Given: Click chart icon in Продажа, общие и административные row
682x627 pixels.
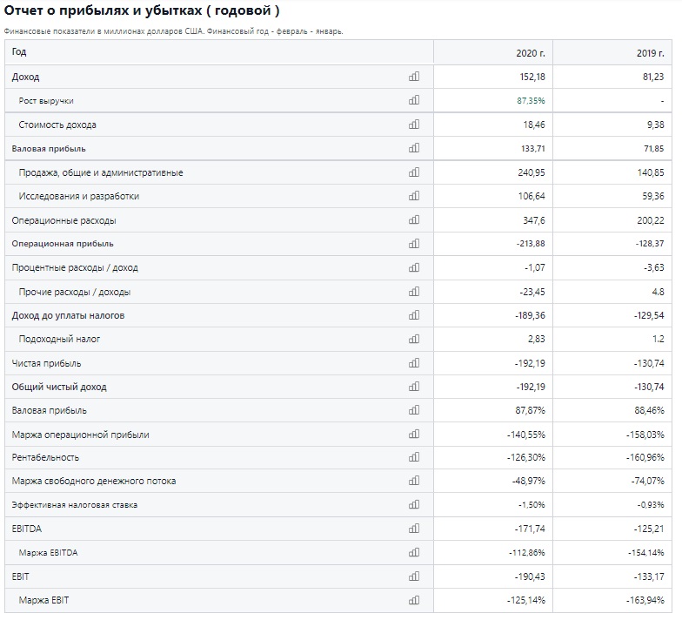Looking at the screenshot, I should tap(414, 172).
